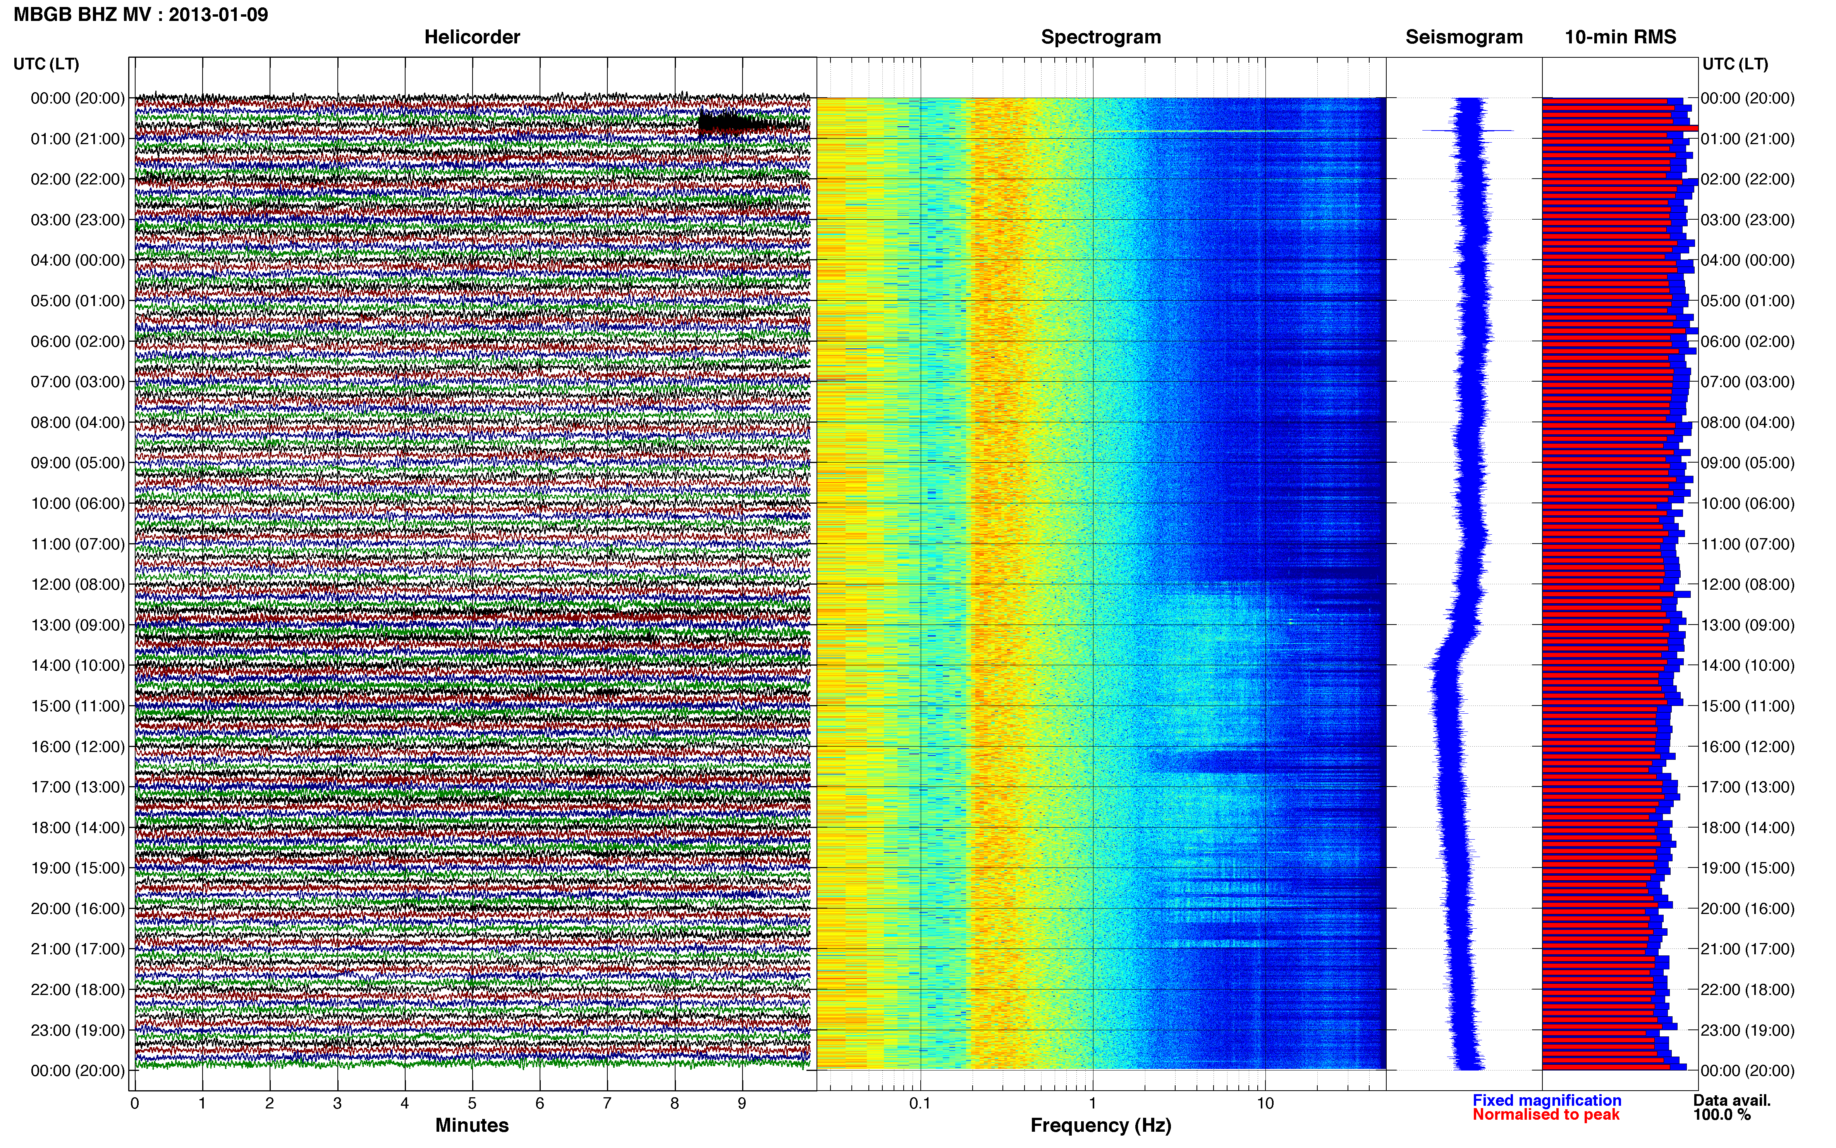
Task: Click the 0.1 frequency tick label
Action: [920, 1104]
